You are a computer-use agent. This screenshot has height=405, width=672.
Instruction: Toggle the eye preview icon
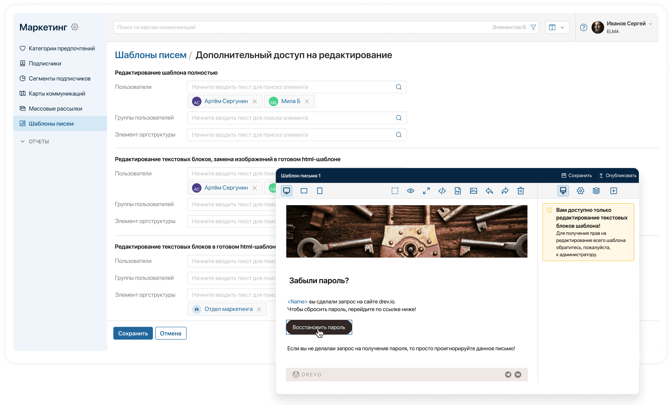click(410, 191)
